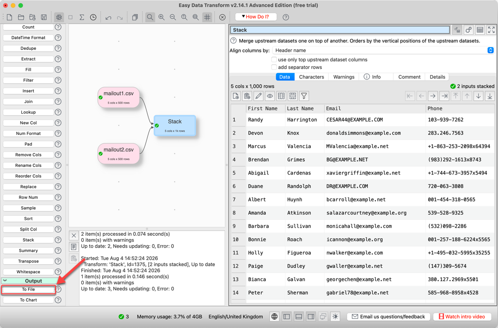Open the 'How Do I?' dropdown
This screenshot has height=328, width=498.
[256, 17]
